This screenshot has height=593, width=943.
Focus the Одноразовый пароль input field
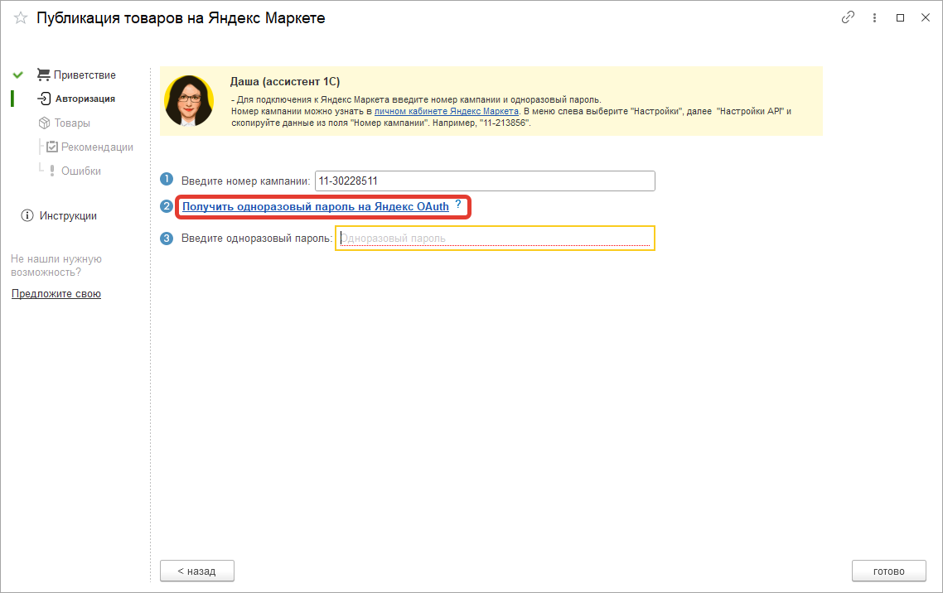[x=495, y=238]
